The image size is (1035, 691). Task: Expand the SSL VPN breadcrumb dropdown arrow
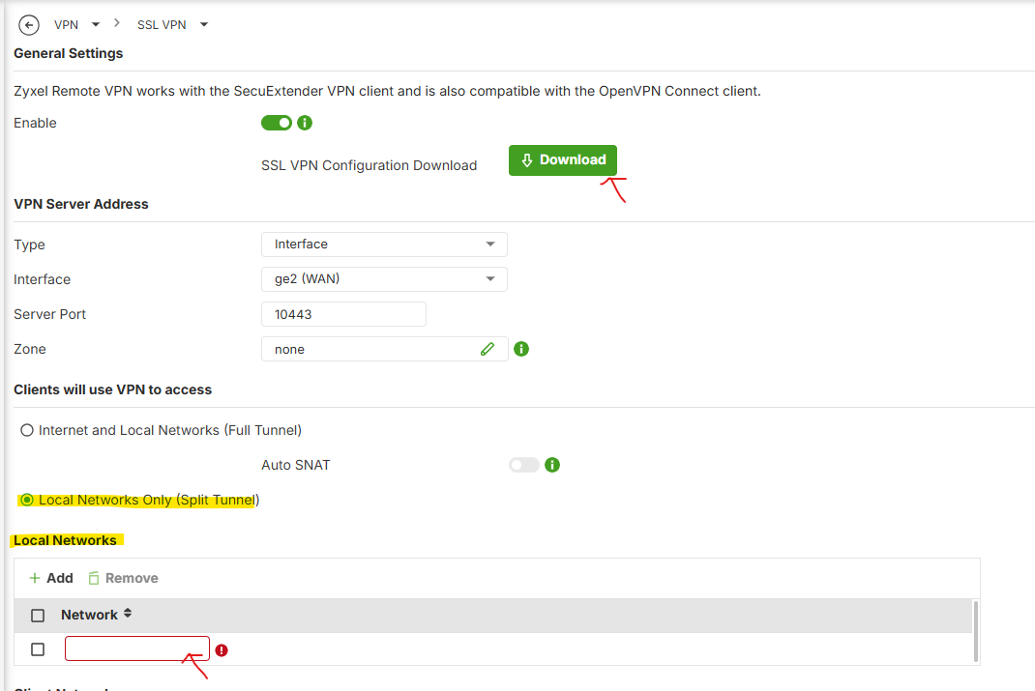[204, 24]
